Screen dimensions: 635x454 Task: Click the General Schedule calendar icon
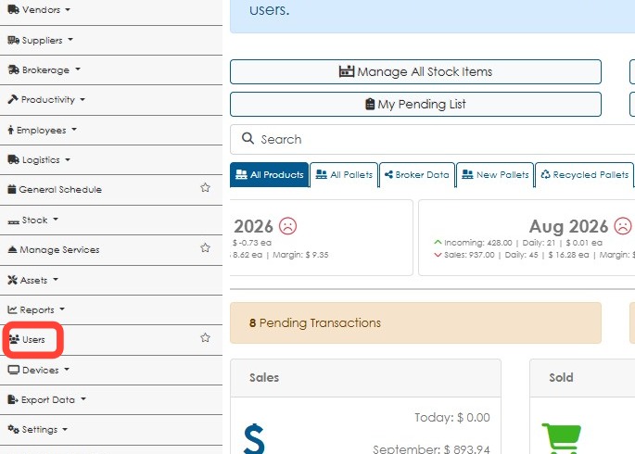pos(12,189)
